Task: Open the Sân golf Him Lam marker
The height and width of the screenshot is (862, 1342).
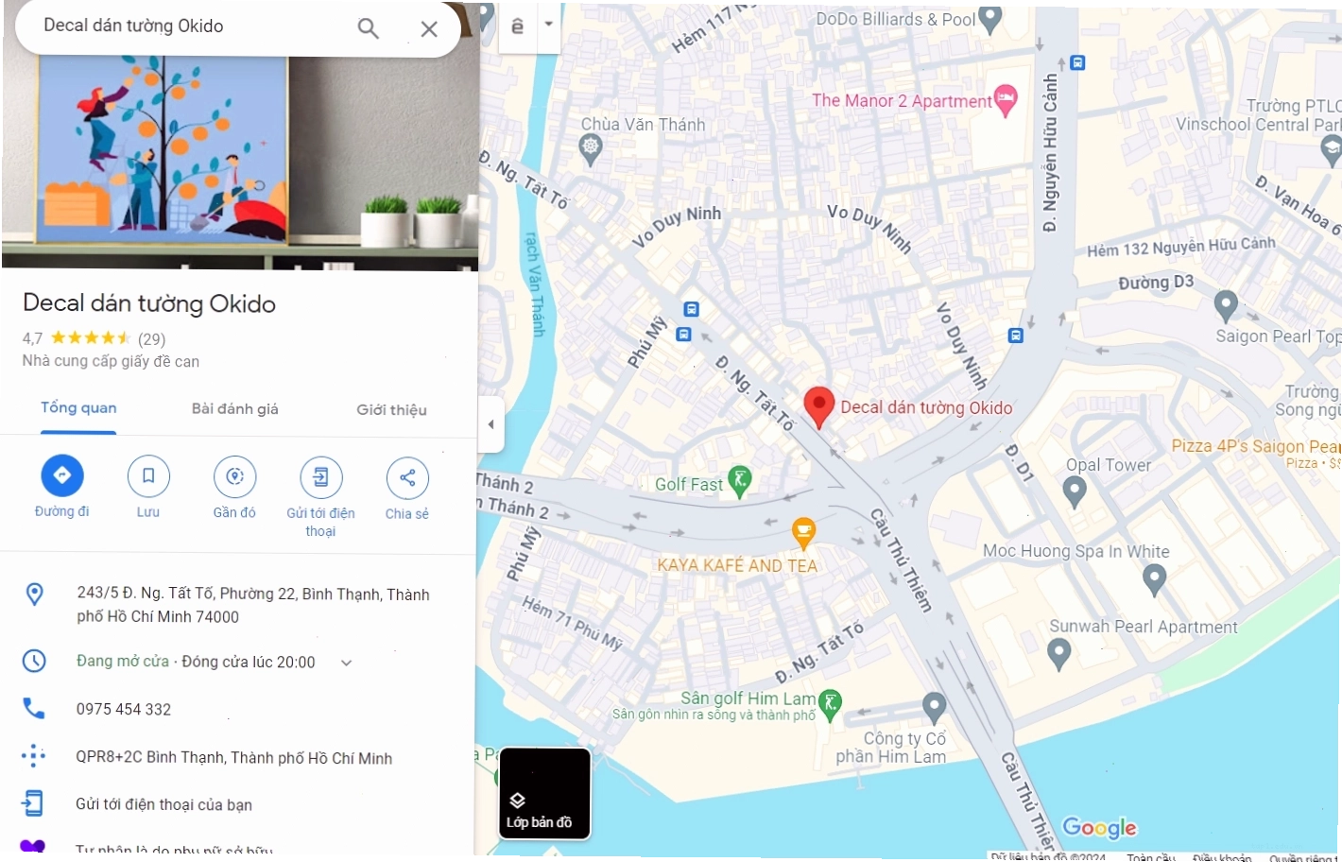Action: pyautogui.click(x=830, y=704)
